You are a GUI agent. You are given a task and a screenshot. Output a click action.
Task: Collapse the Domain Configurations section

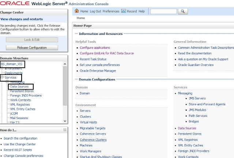76,79
